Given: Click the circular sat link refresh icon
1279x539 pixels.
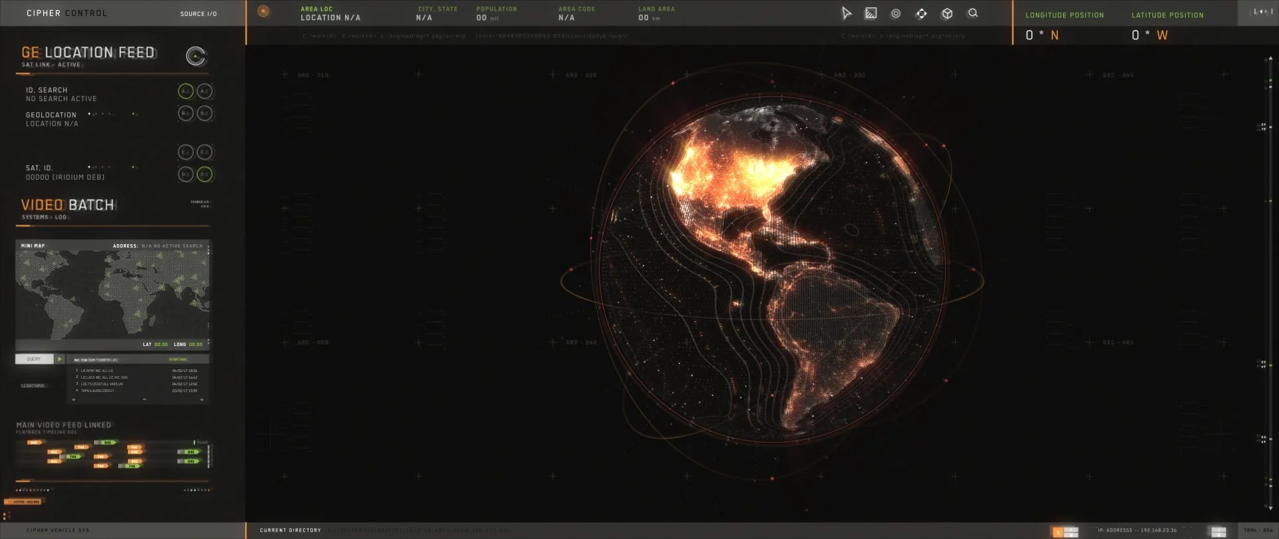Looking at the screenshot, I should click(x=196, y=57).
